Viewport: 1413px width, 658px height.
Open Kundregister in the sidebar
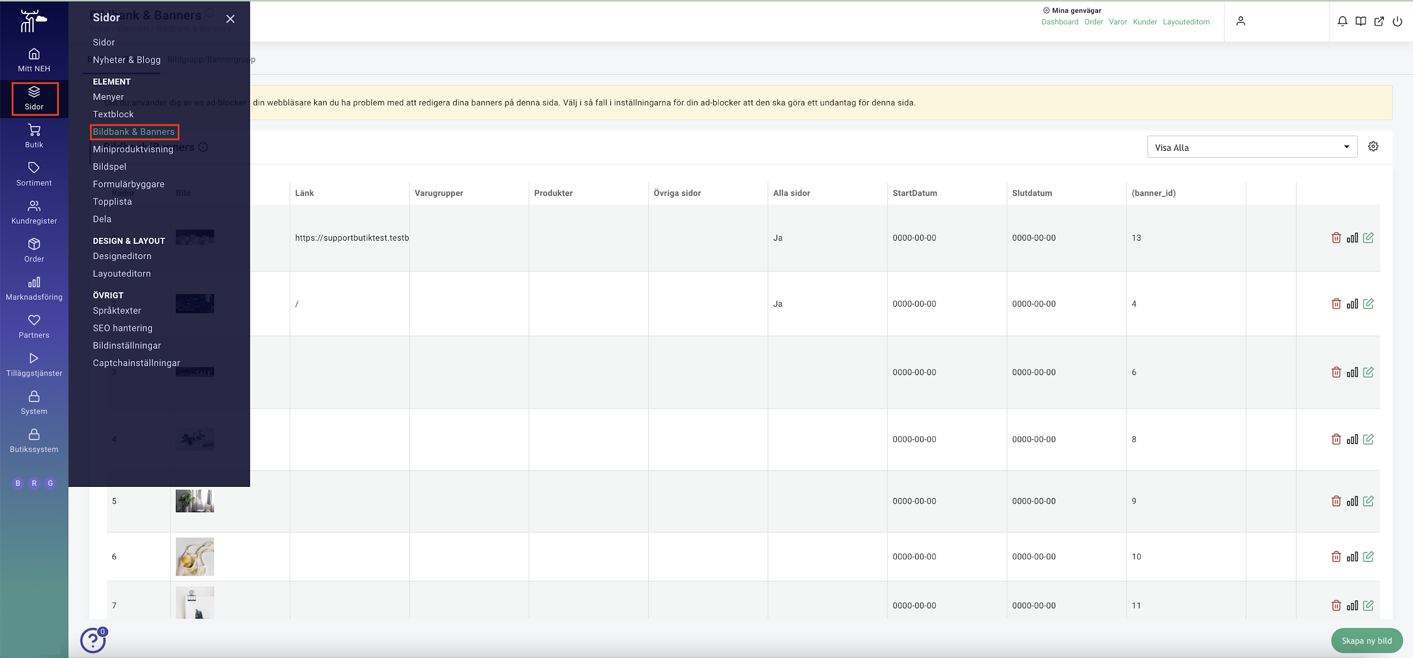click(34, 212)
